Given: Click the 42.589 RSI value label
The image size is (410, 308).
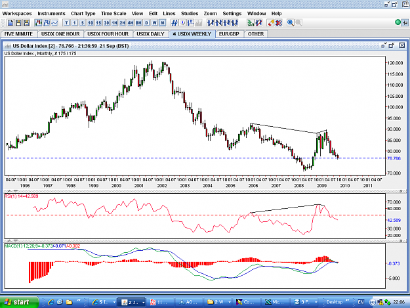Looking at the screenshot, I should (x=394, y=221).
